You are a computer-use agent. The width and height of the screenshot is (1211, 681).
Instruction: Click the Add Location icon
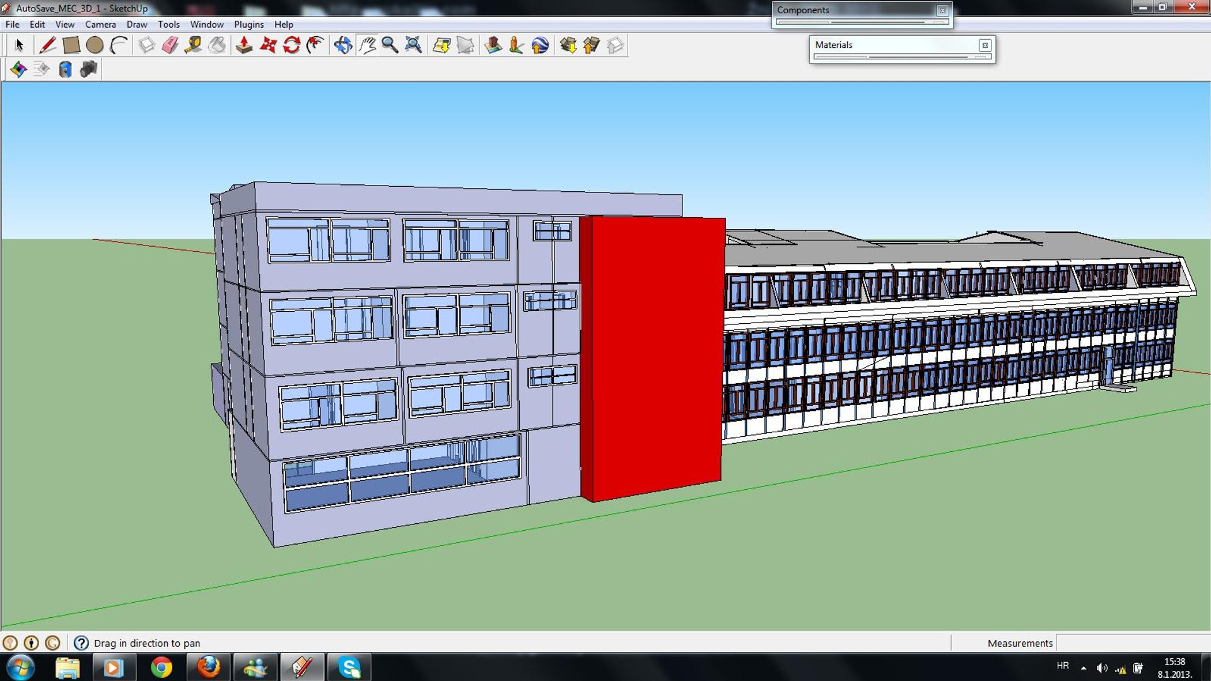point(442,45)
